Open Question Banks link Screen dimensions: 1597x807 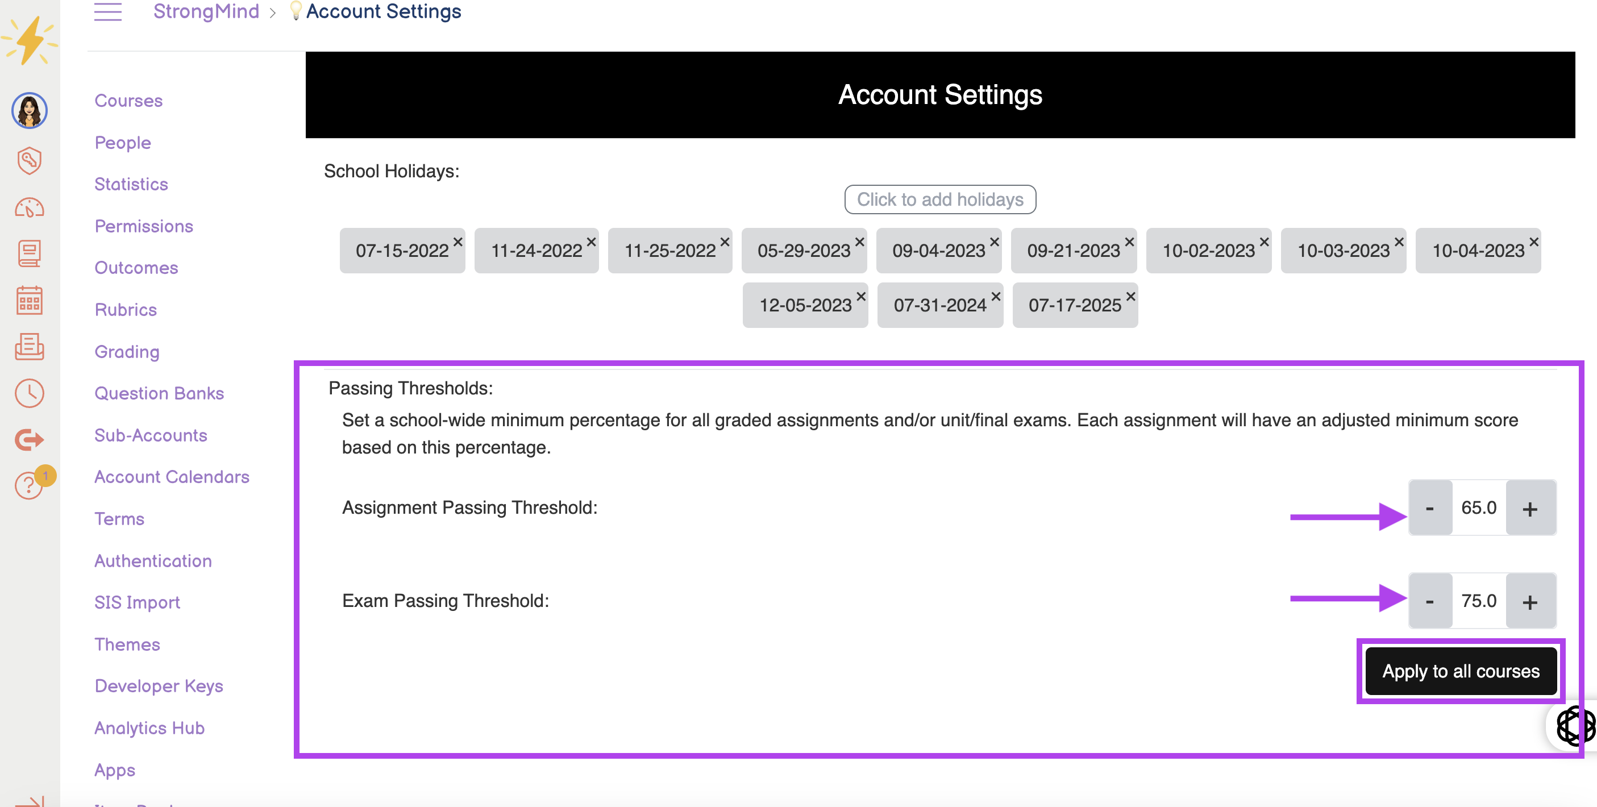(x=159, y=393)
